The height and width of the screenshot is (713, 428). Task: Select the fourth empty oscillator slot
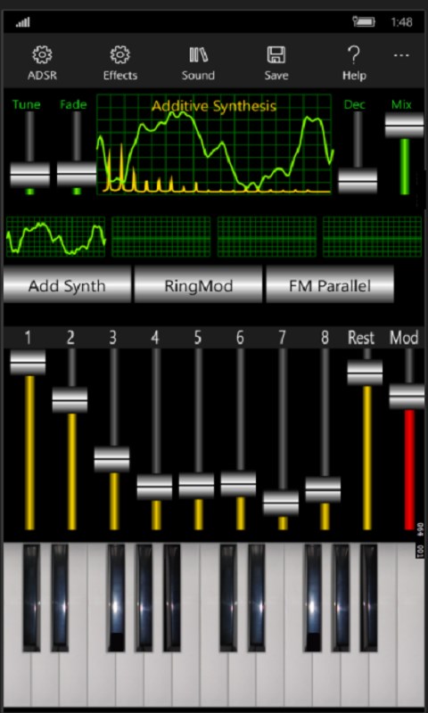[372, 237]
